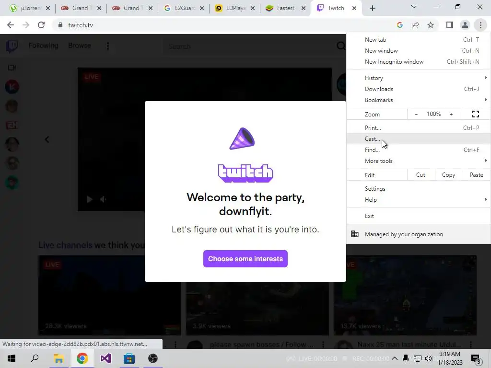The height and width of the screenshot is (368, 491).
Task: Choose Find... from the menu
Action: 418,150
